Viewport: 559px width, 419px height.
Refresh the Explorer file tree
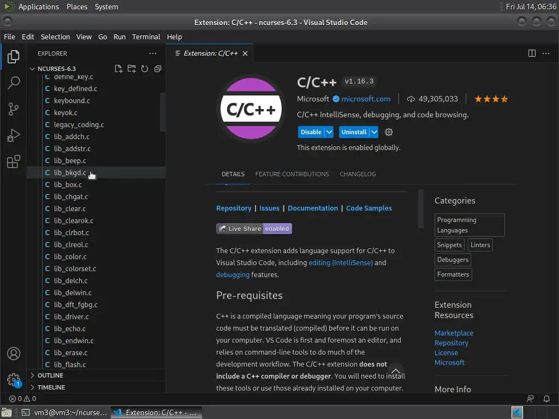144,69
